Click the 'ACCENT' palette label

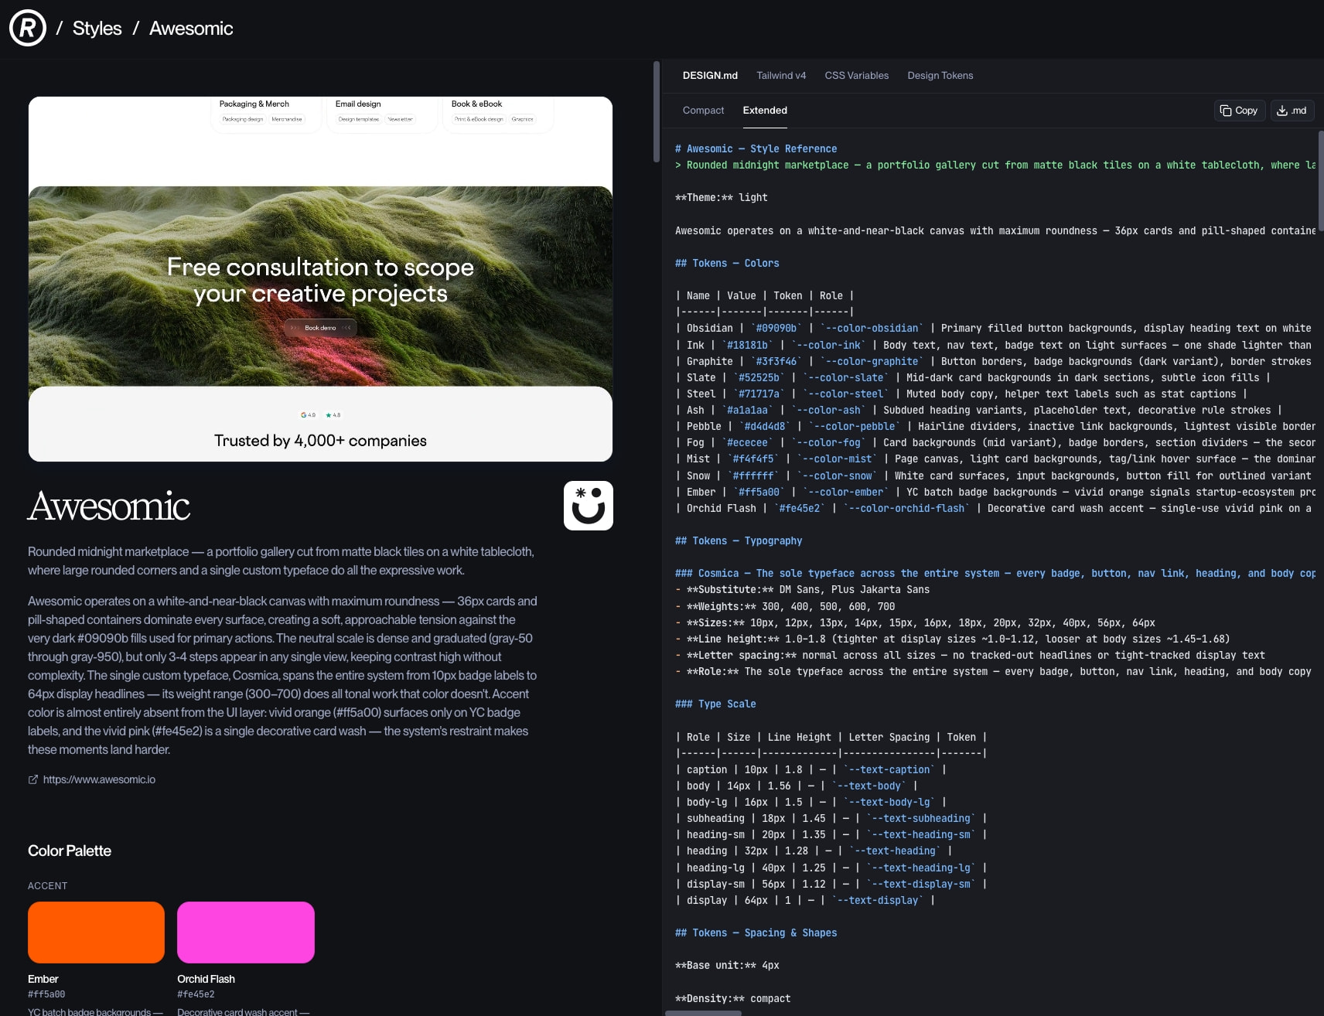[x=48, y=886]
